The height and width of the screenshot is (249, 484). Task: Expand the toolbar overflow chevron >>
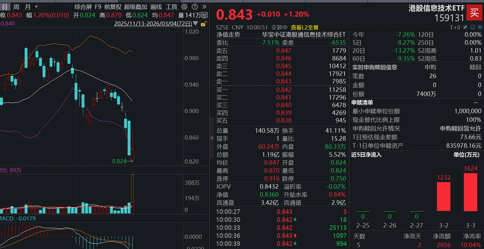point(205,7)
